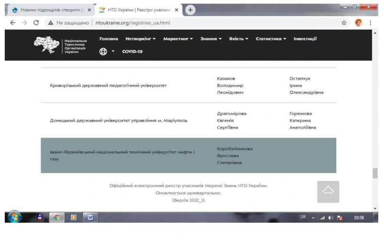Screen dimensions: 384x240
Task: Click the floppy disk taskbar icon
Action: [x=40, y=217]
